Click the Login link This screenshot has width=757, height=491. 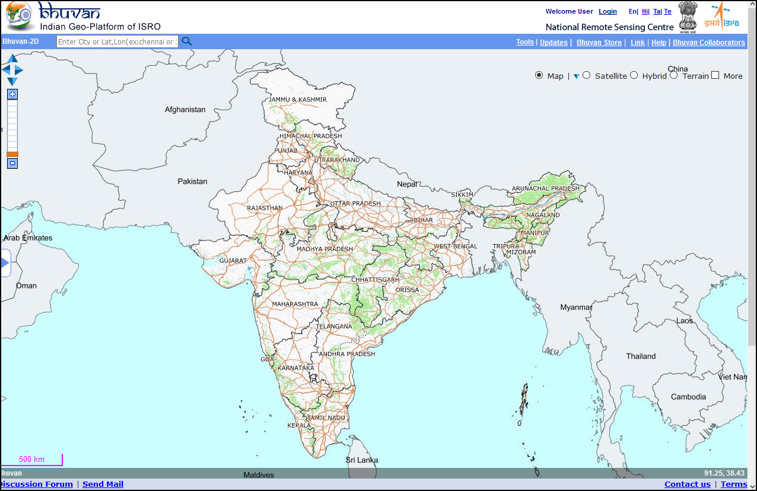pyautogui.click(x=607, y=11)
